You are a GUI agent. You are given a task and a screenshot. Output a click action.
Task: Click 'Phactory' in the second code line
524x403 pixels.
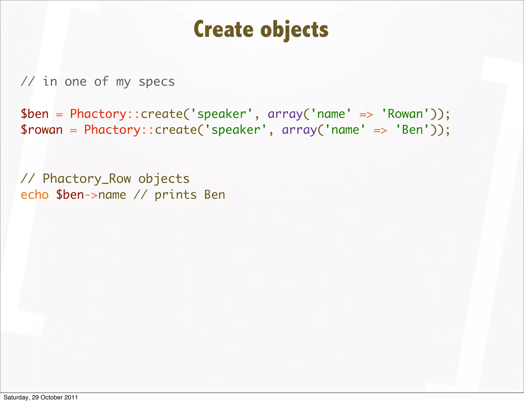pos(112,130)
